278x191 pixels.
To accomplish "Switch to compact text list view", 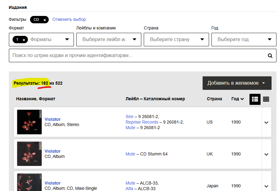I will tap(266, 99).
